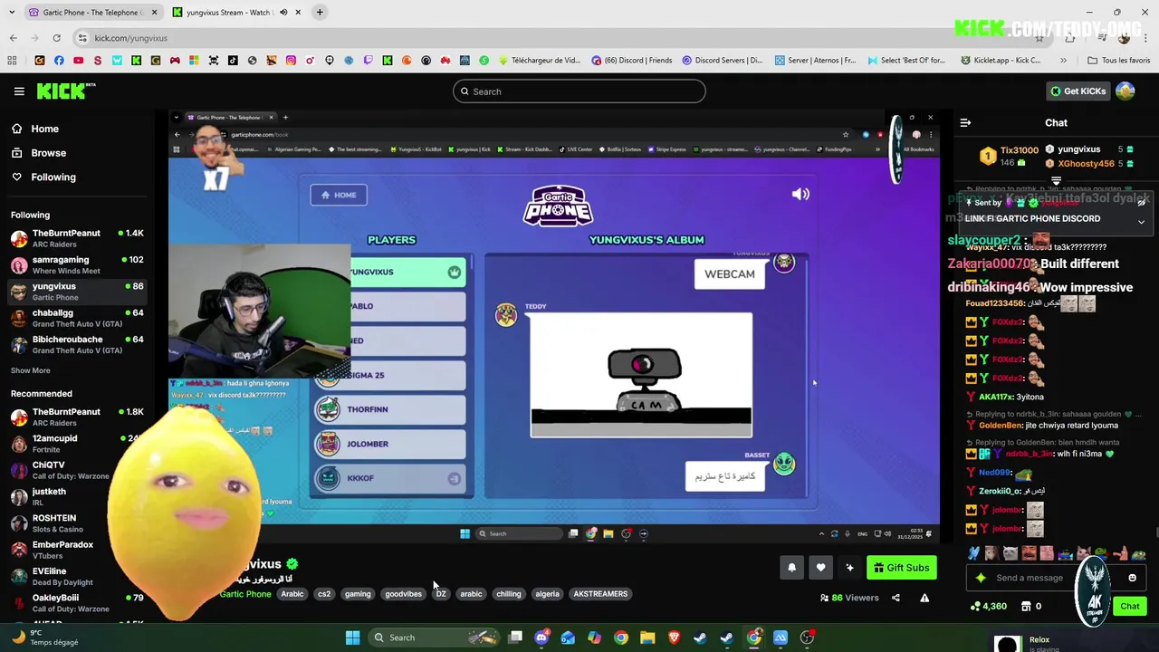Click Get KICKs button
The height and width of the screenshot is (652, 1159).
click(x=1078, y=91)
